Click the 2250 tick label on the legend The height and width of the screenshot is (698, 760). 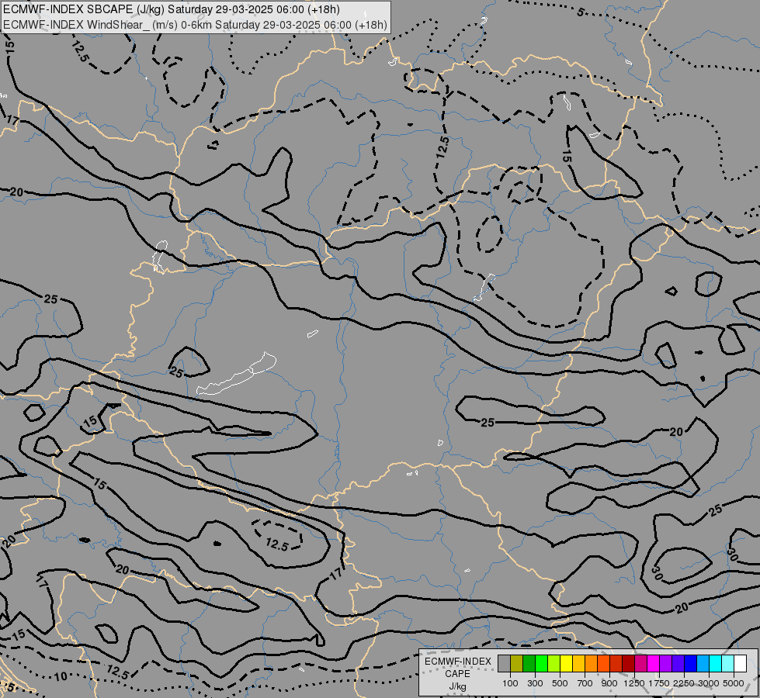point(684,683)
